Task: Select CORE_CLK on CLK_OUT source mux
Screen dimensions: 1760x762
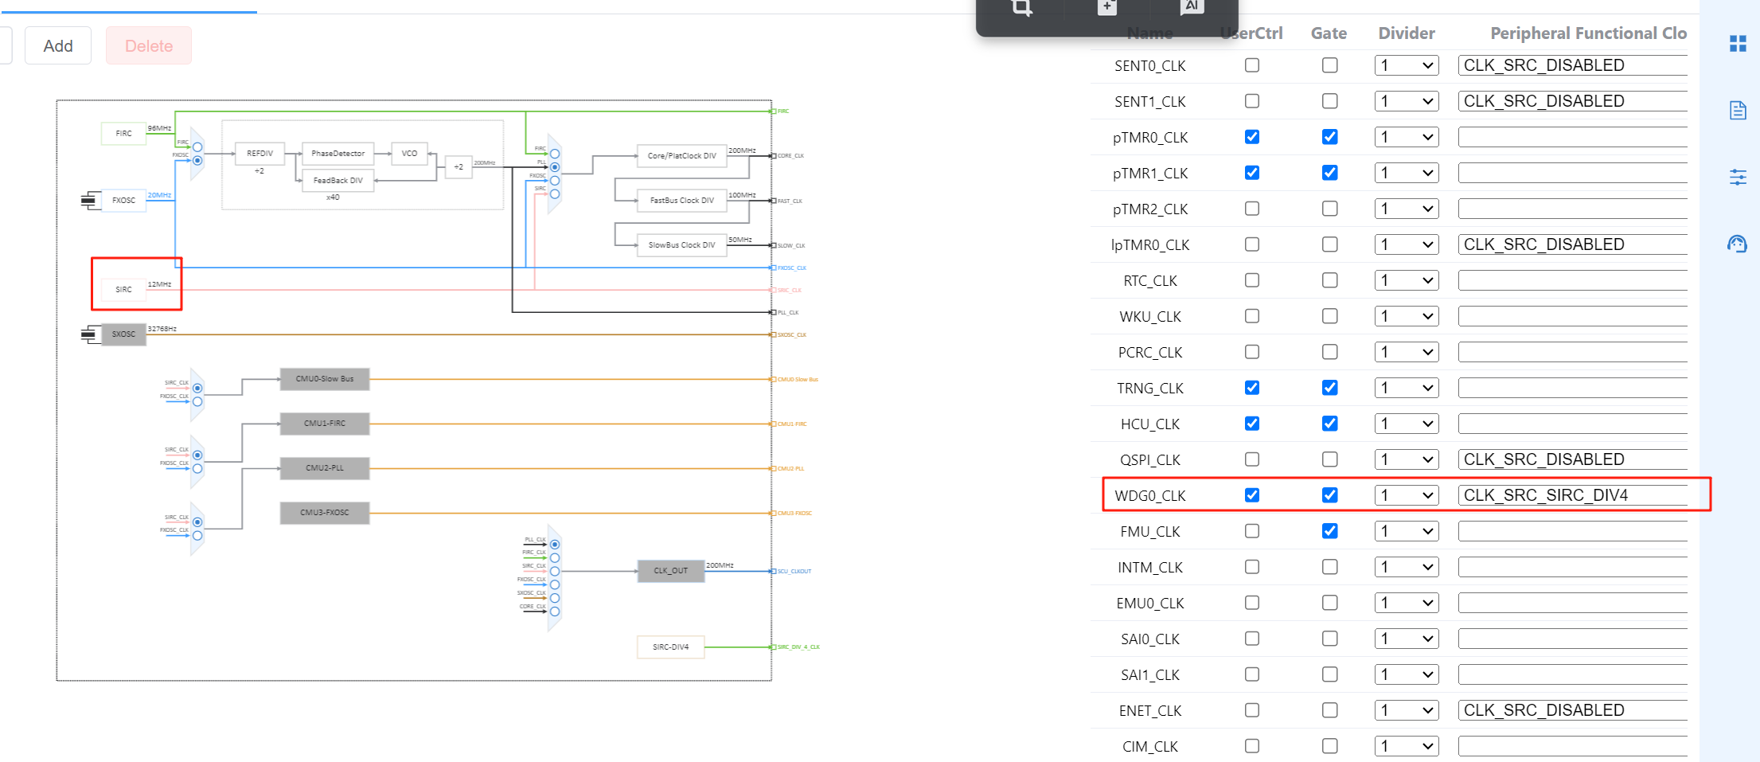Action: coord(555,612)
